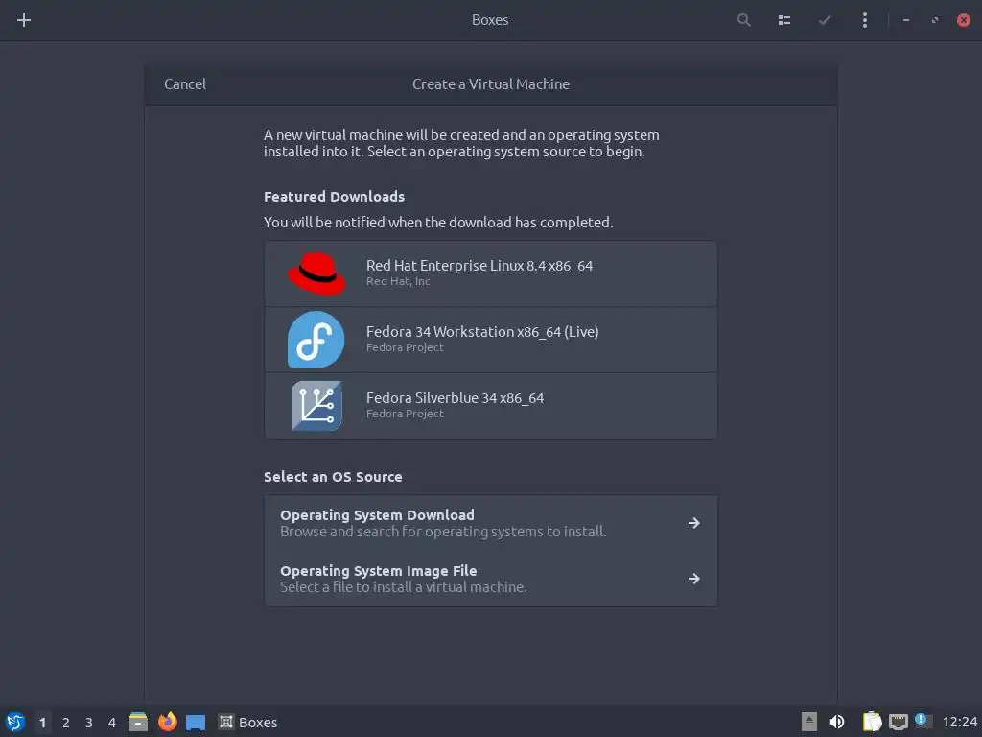Click the red Red Hat logo icon
982x737 pixels.
click(316, 273)
